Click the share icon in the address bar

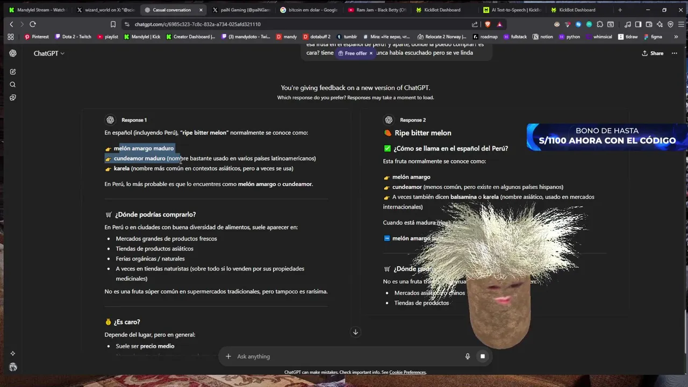475,24
